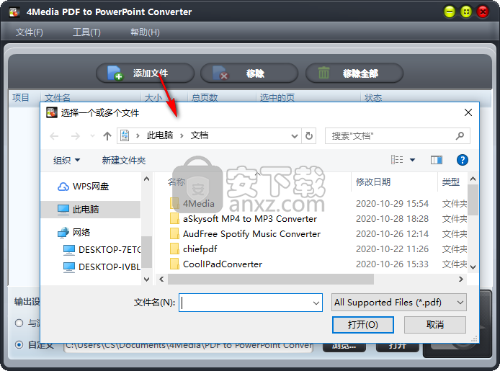Sort by 类型 column header
Screen dimensions: 500x371
coord(452,182)
